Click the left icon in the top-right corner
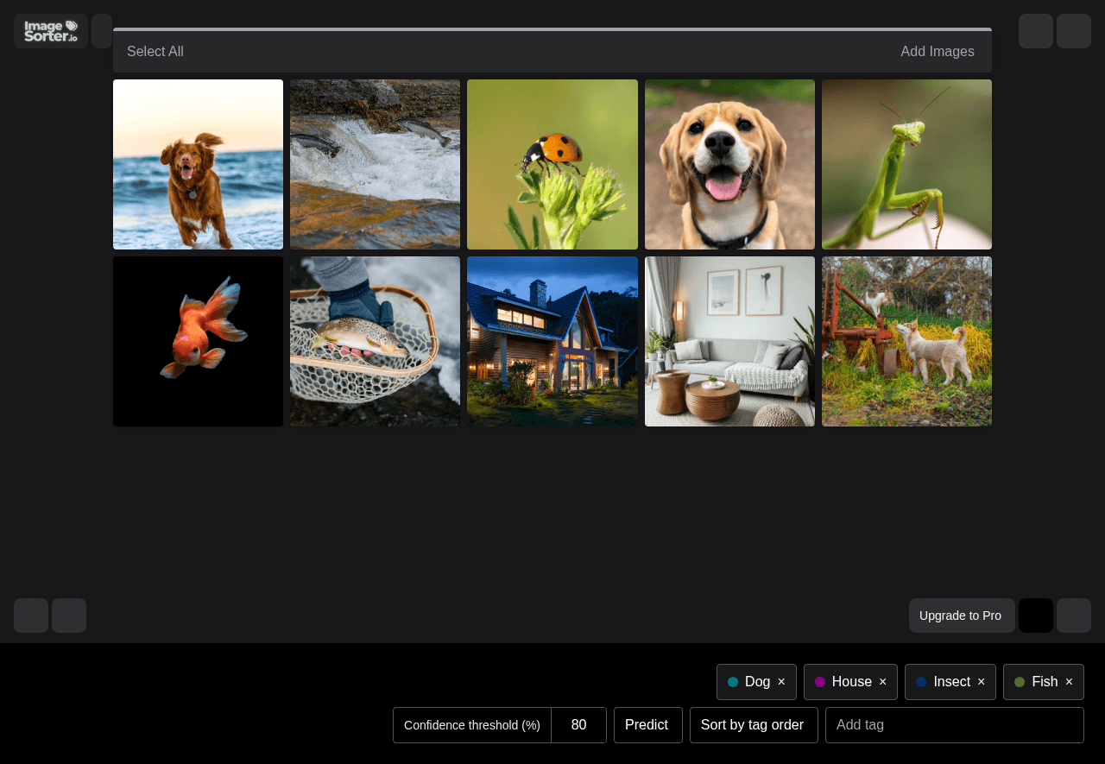This screenshot has width=1105, height=764. (1037, 30)
